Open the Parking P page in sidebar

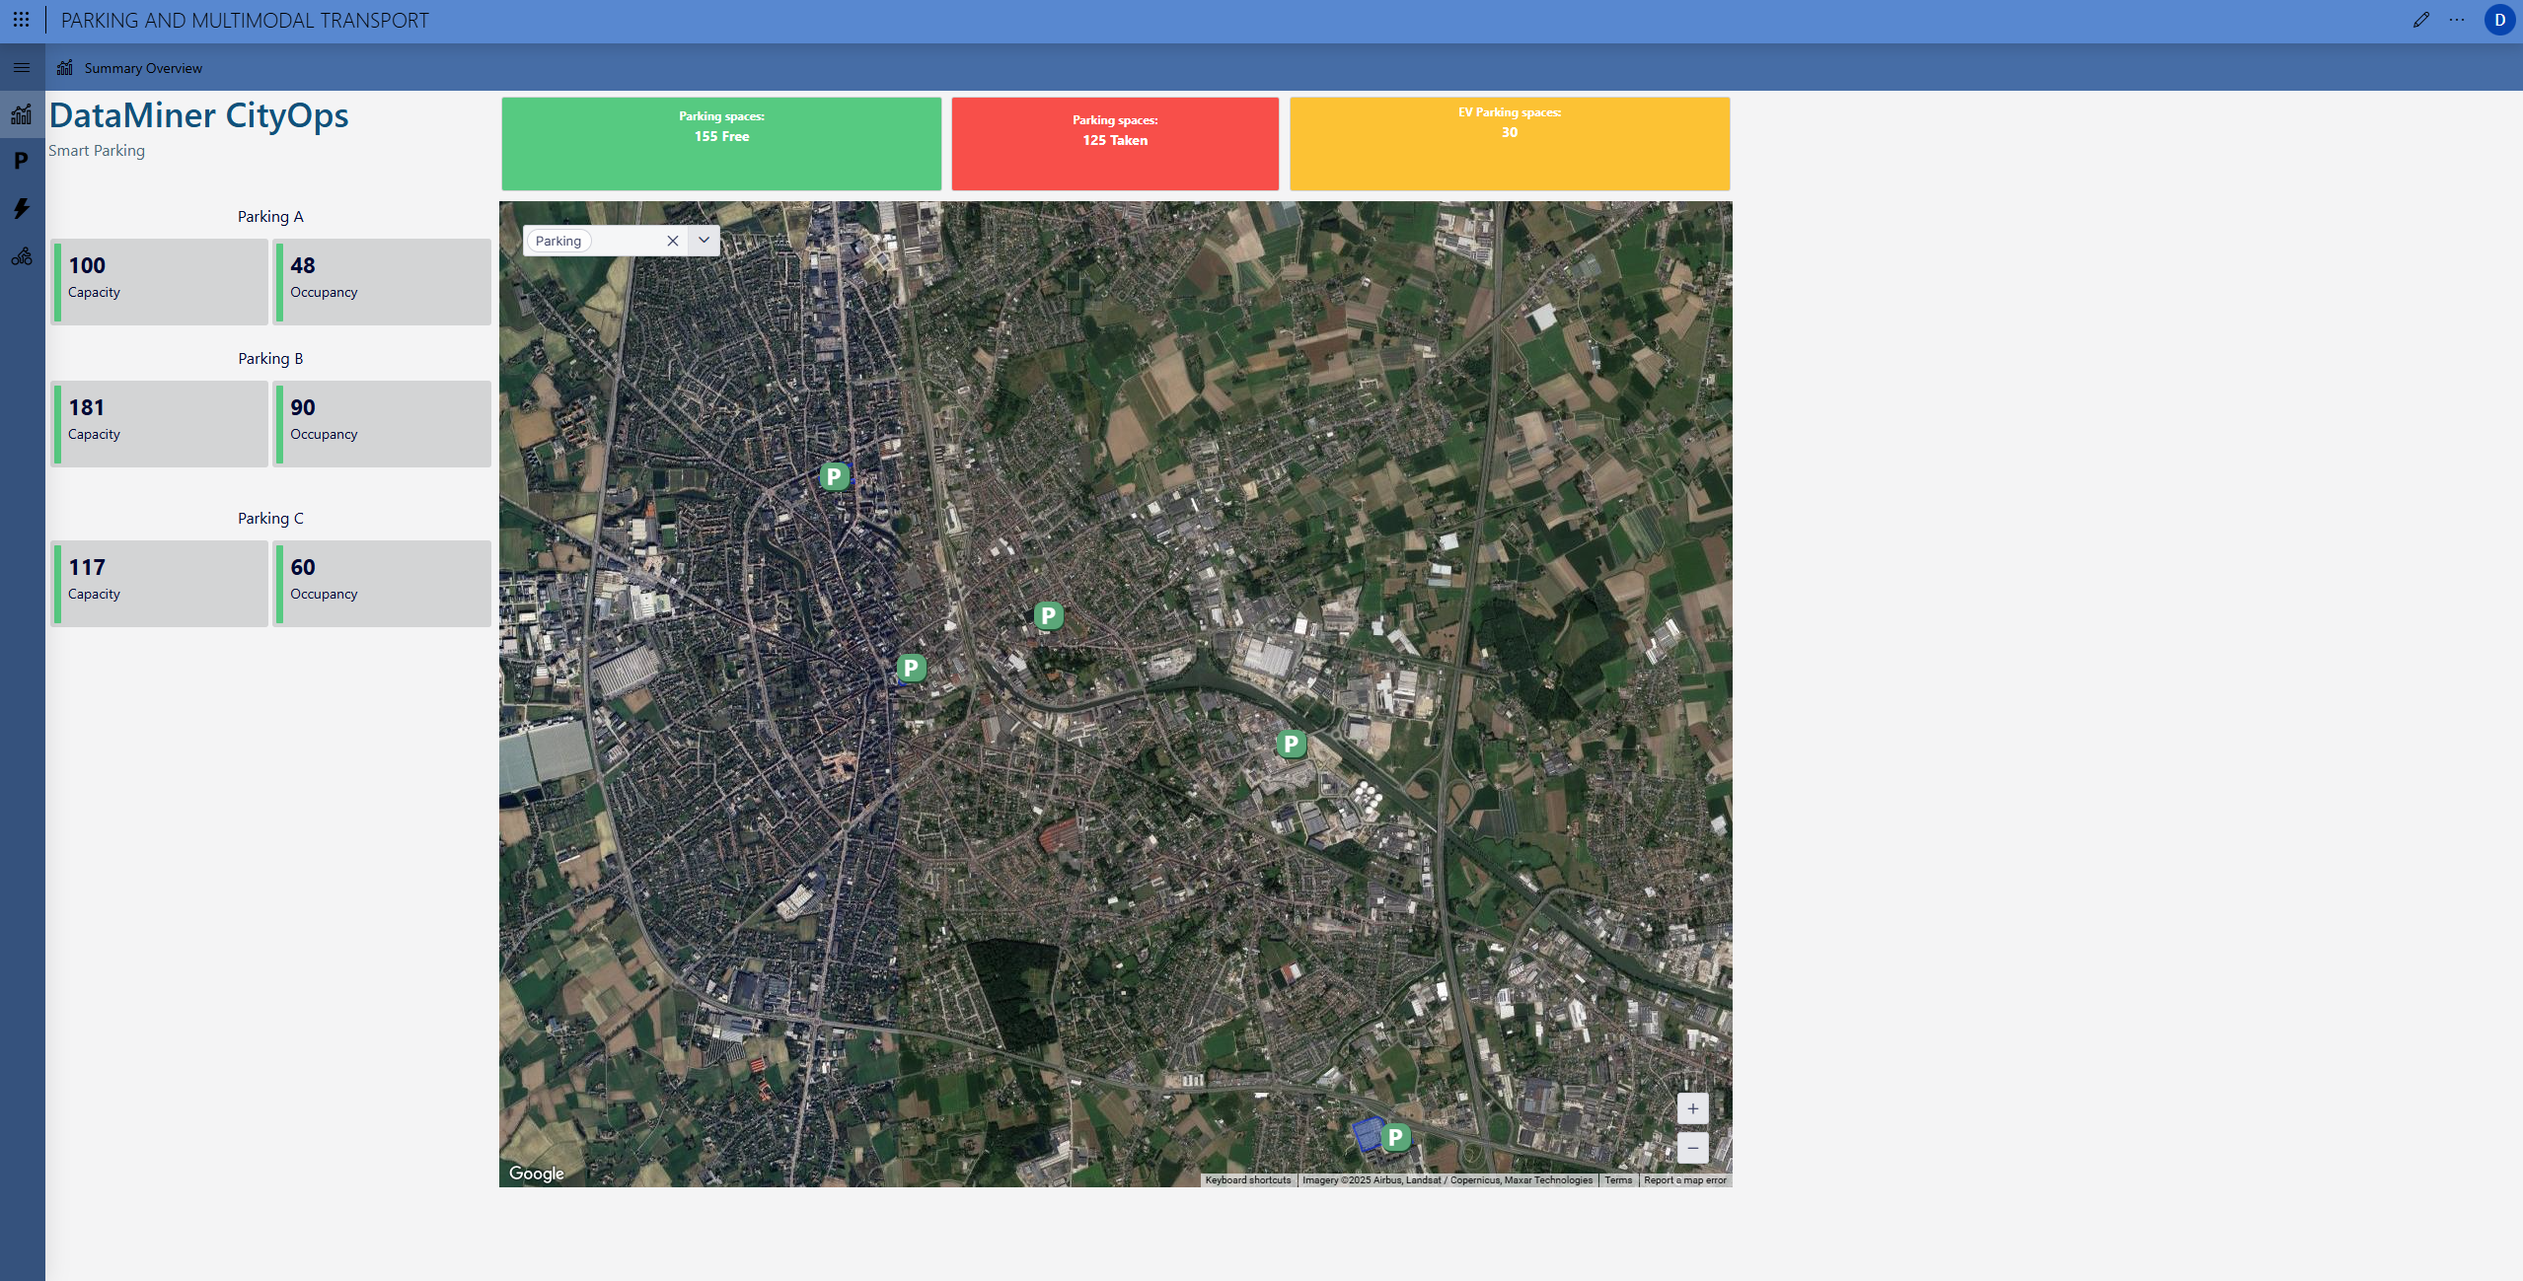coord(21,161)
